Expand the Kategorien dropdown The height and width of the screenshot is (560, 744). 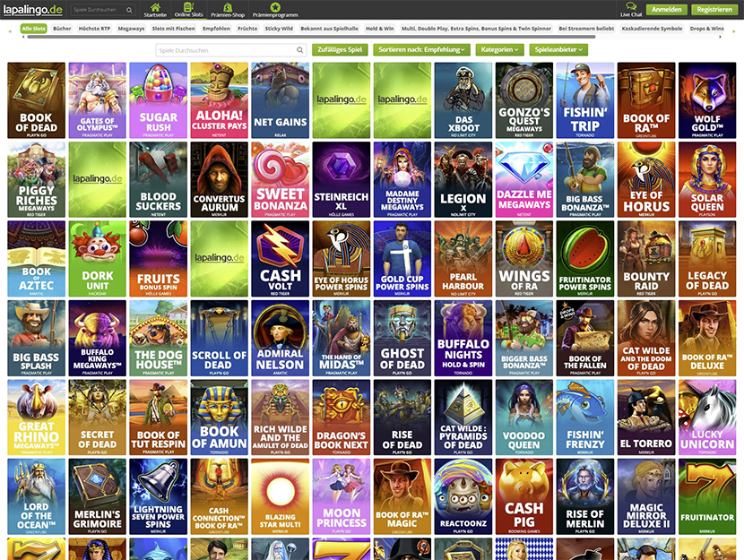pyautogui.click(x=499, y=49)
